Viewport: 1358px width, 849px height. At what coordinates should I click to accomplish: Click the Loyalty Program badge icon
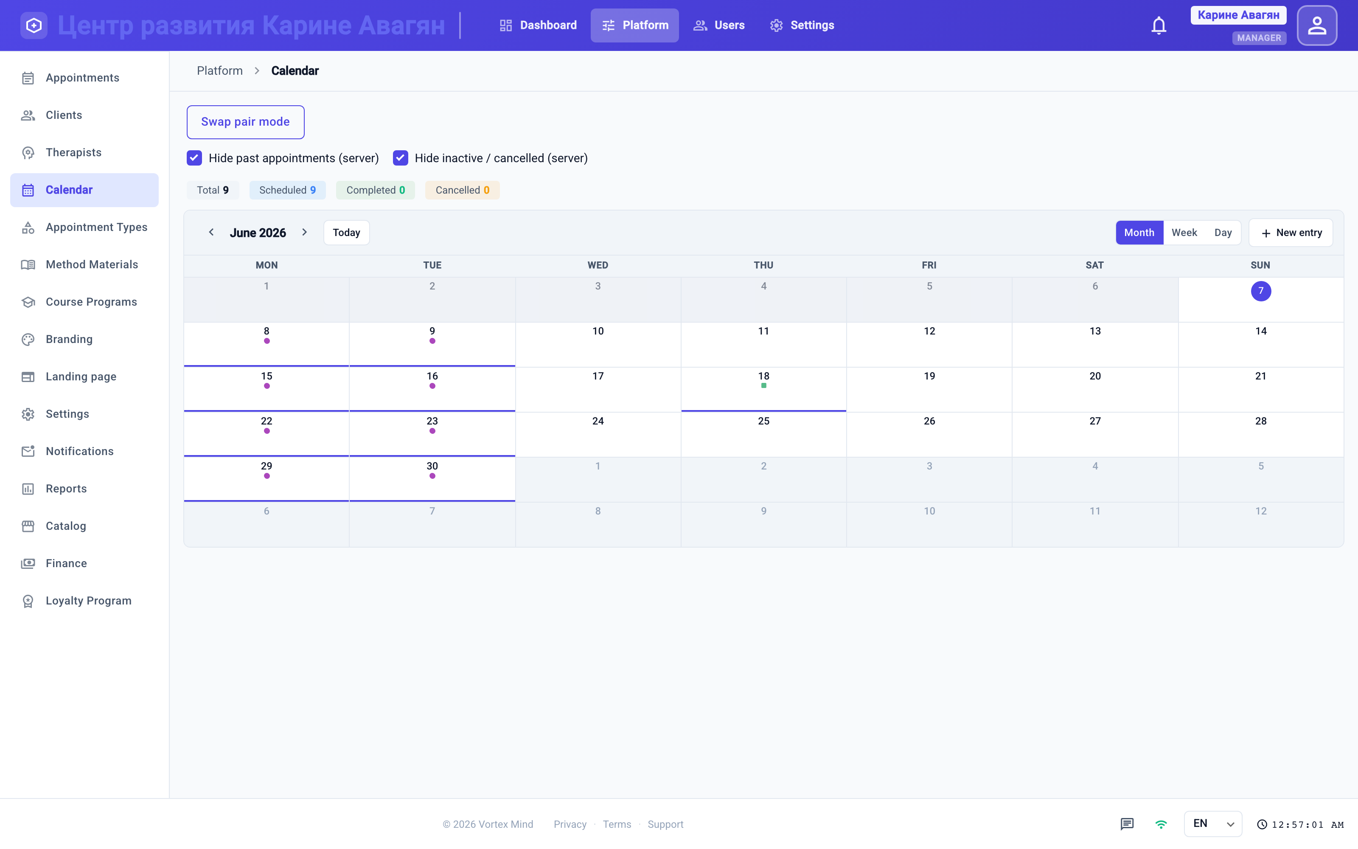pyautogui.click(x=28, y=601)
